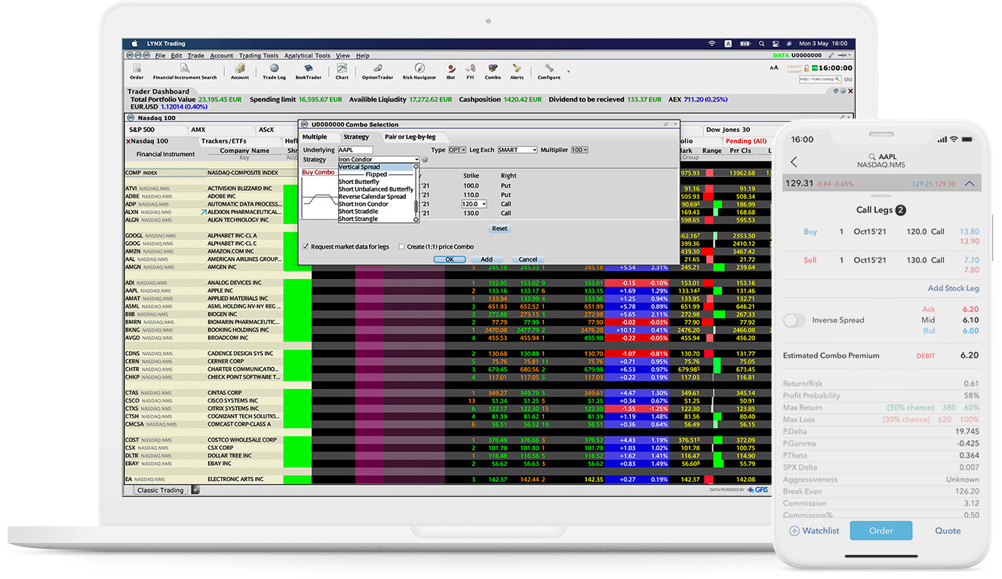Tap the Watchlist button on phone
The height and width of the screenshot is (579, 1002).
point(815,531)
